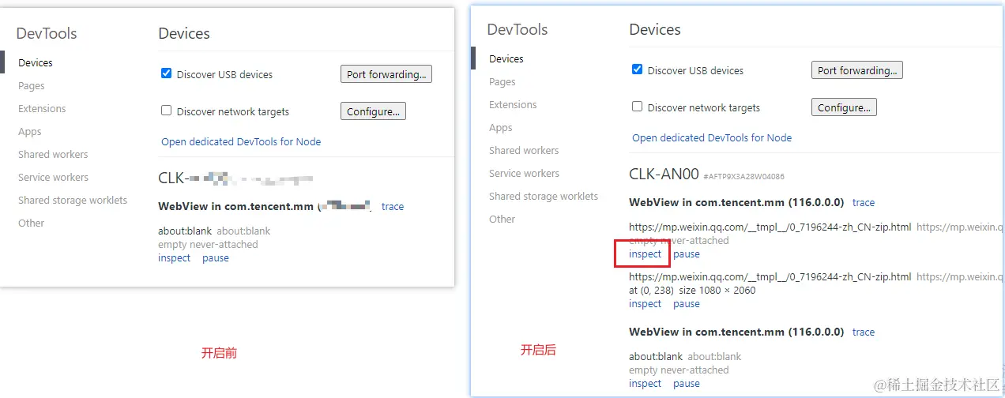Open dedicated DevTools for Node, left window
This screenshot has width=1005, height=398.
[x=241, y=141]
